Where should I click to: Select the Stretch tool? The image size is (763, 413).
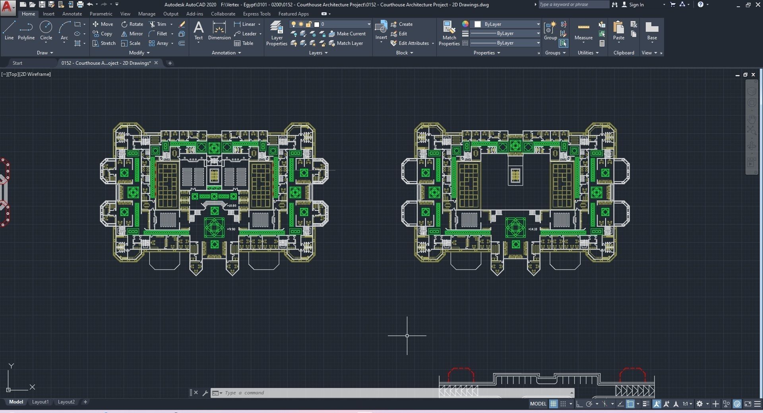pos(104,43)
